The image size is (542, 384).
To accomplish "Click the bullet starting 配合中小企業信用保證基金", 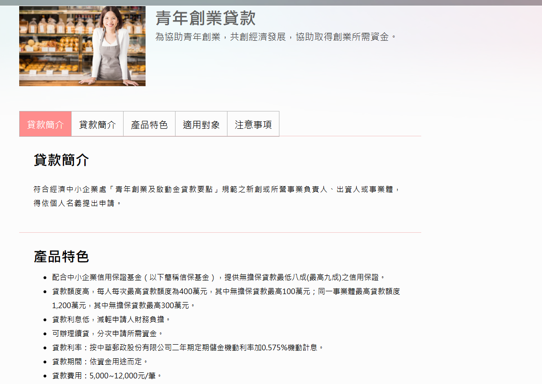I will click(x=219, y=277).
